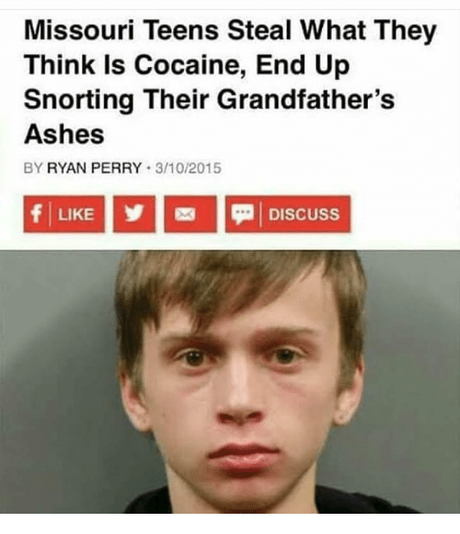
Task: Open the article headline starting 'Missouri Teens'
Action: 230,82
